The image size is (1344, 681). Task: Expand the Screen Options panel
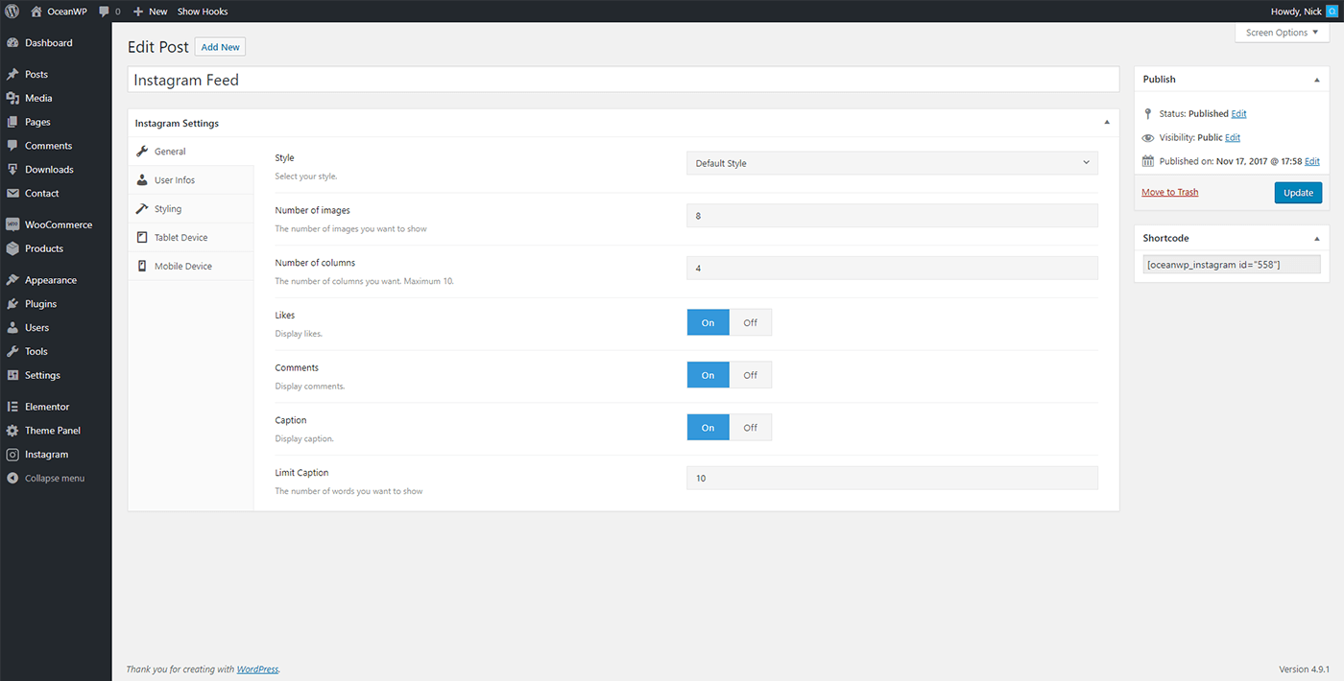(1282, 33)
